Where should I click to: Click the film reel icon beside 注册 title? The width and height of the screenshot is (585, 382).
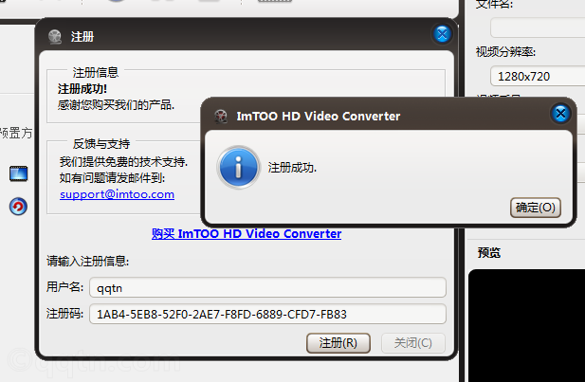coord(55,37)
